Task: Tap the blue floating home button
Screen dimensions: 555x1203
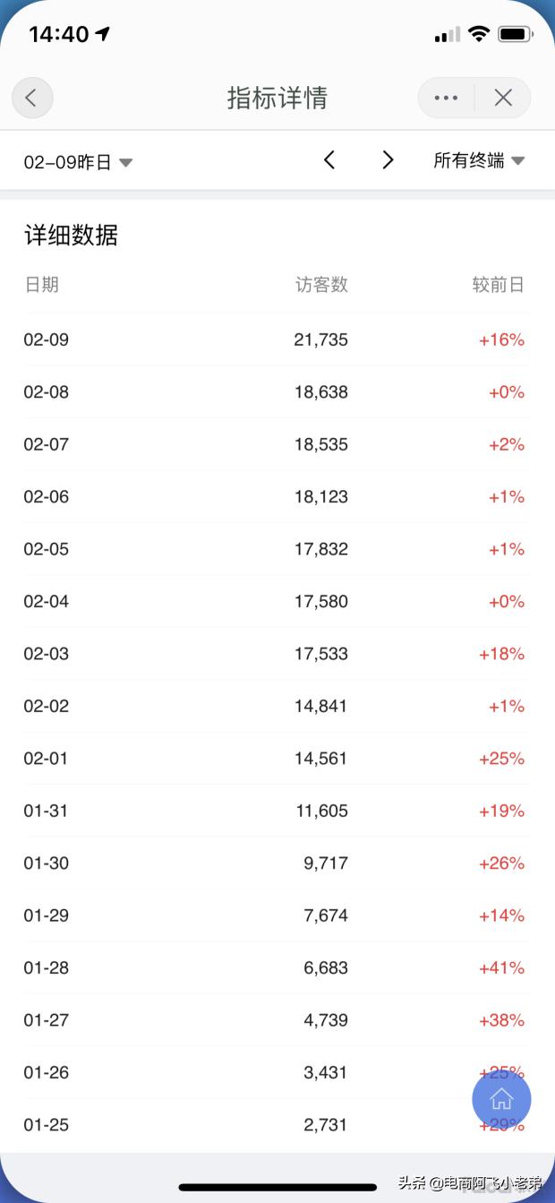Action: [501, 1098]
